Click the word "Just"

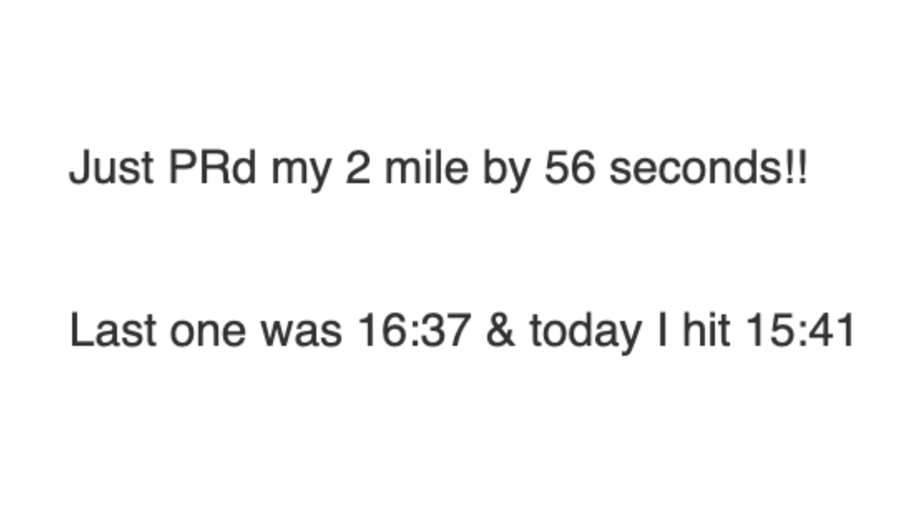pos(111,167)
